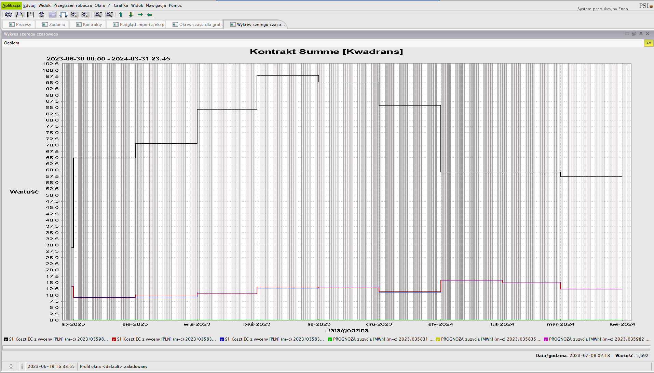Click the Data/godzina 2023-07-08 02:18 readout

pos(573,356)
